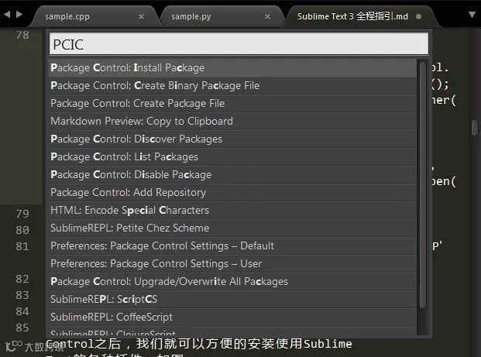Open the tab list dropdown arrow
Viewport: 481px width, 357px height.
coord(472,15)
